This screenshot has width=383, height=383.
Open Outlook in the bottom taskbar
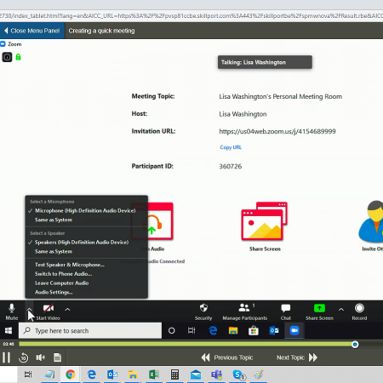[x=112, y=374]
